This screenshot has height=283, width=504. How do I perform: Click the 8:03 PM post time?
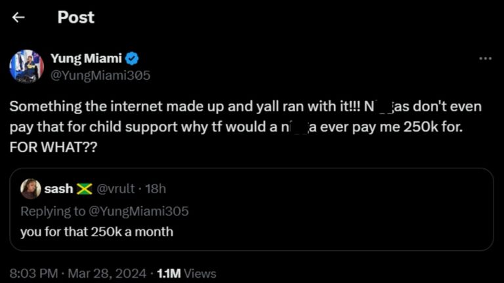coord(33,273)
